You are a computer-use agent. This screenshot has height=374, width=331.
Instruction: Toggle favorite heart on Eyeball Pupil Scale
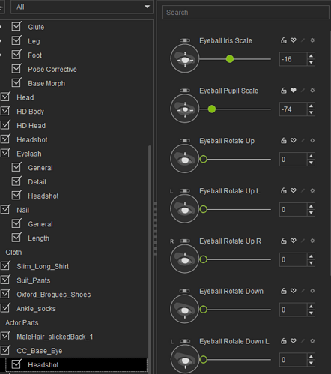(x=294, y=91)
